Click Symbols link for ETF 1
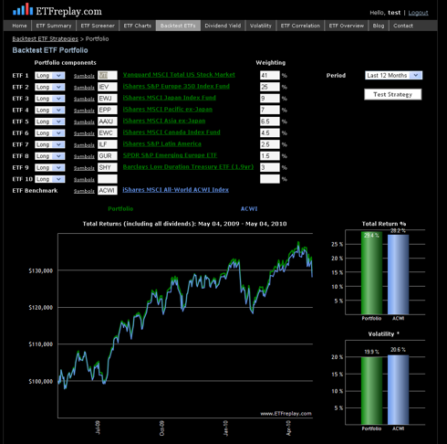Screen dimensions: 447x444 [x=84, y=76]
